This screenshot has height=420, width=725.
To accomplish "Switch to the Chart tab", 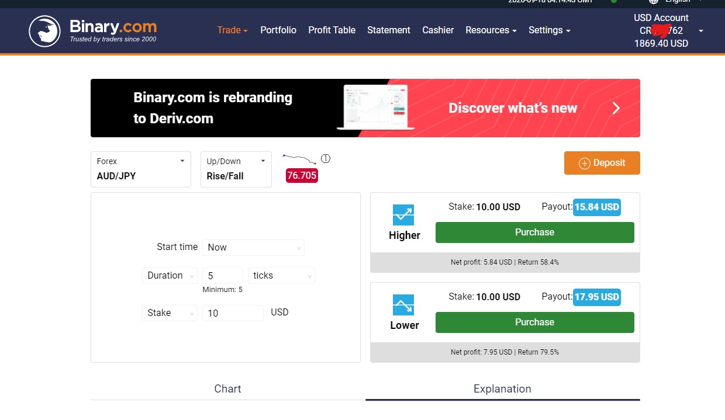I will coord(228,388).
